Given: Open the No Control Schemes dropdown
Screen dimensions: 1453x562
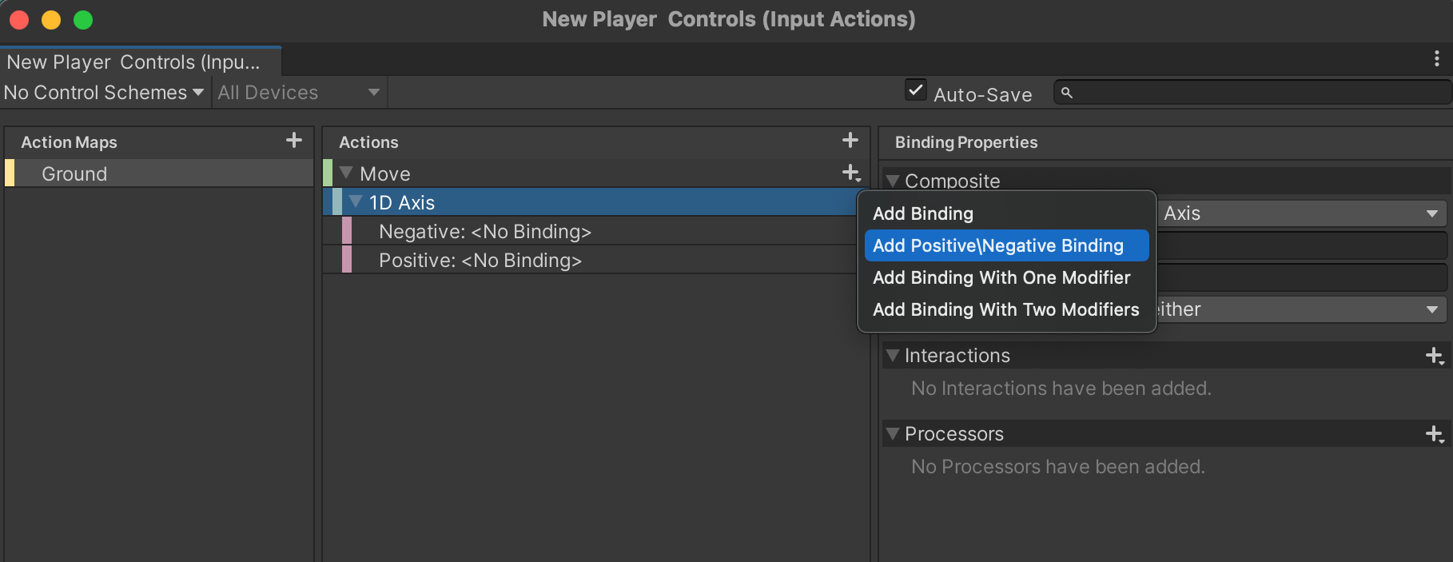Looking at the screenshot, I should (x=104, y=92).
